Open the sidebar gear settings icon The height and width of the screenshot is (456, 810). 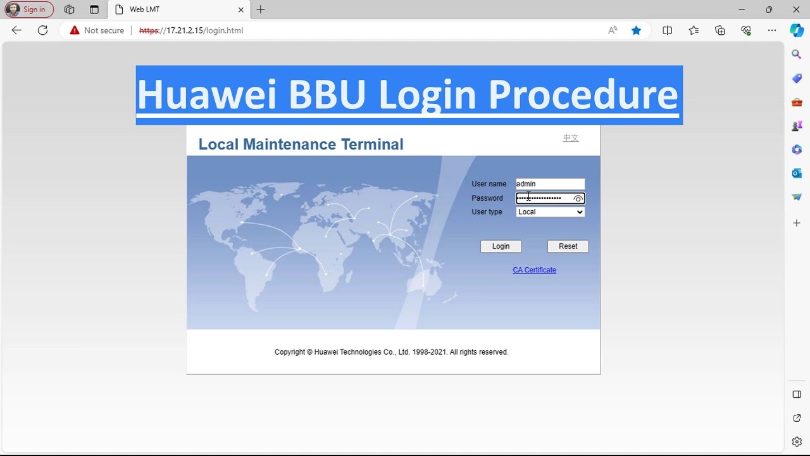click(x=797, y=441)
